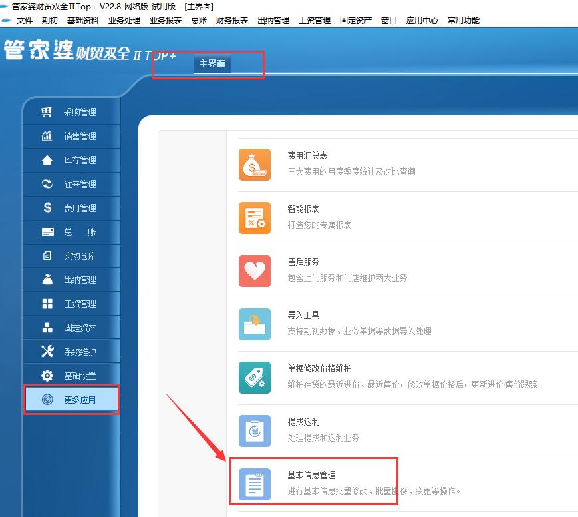Open the 提成返利 clipboard yen icon
Viewport: 578px width, 517px height.
pyautogui.click(x=254, y=431)
